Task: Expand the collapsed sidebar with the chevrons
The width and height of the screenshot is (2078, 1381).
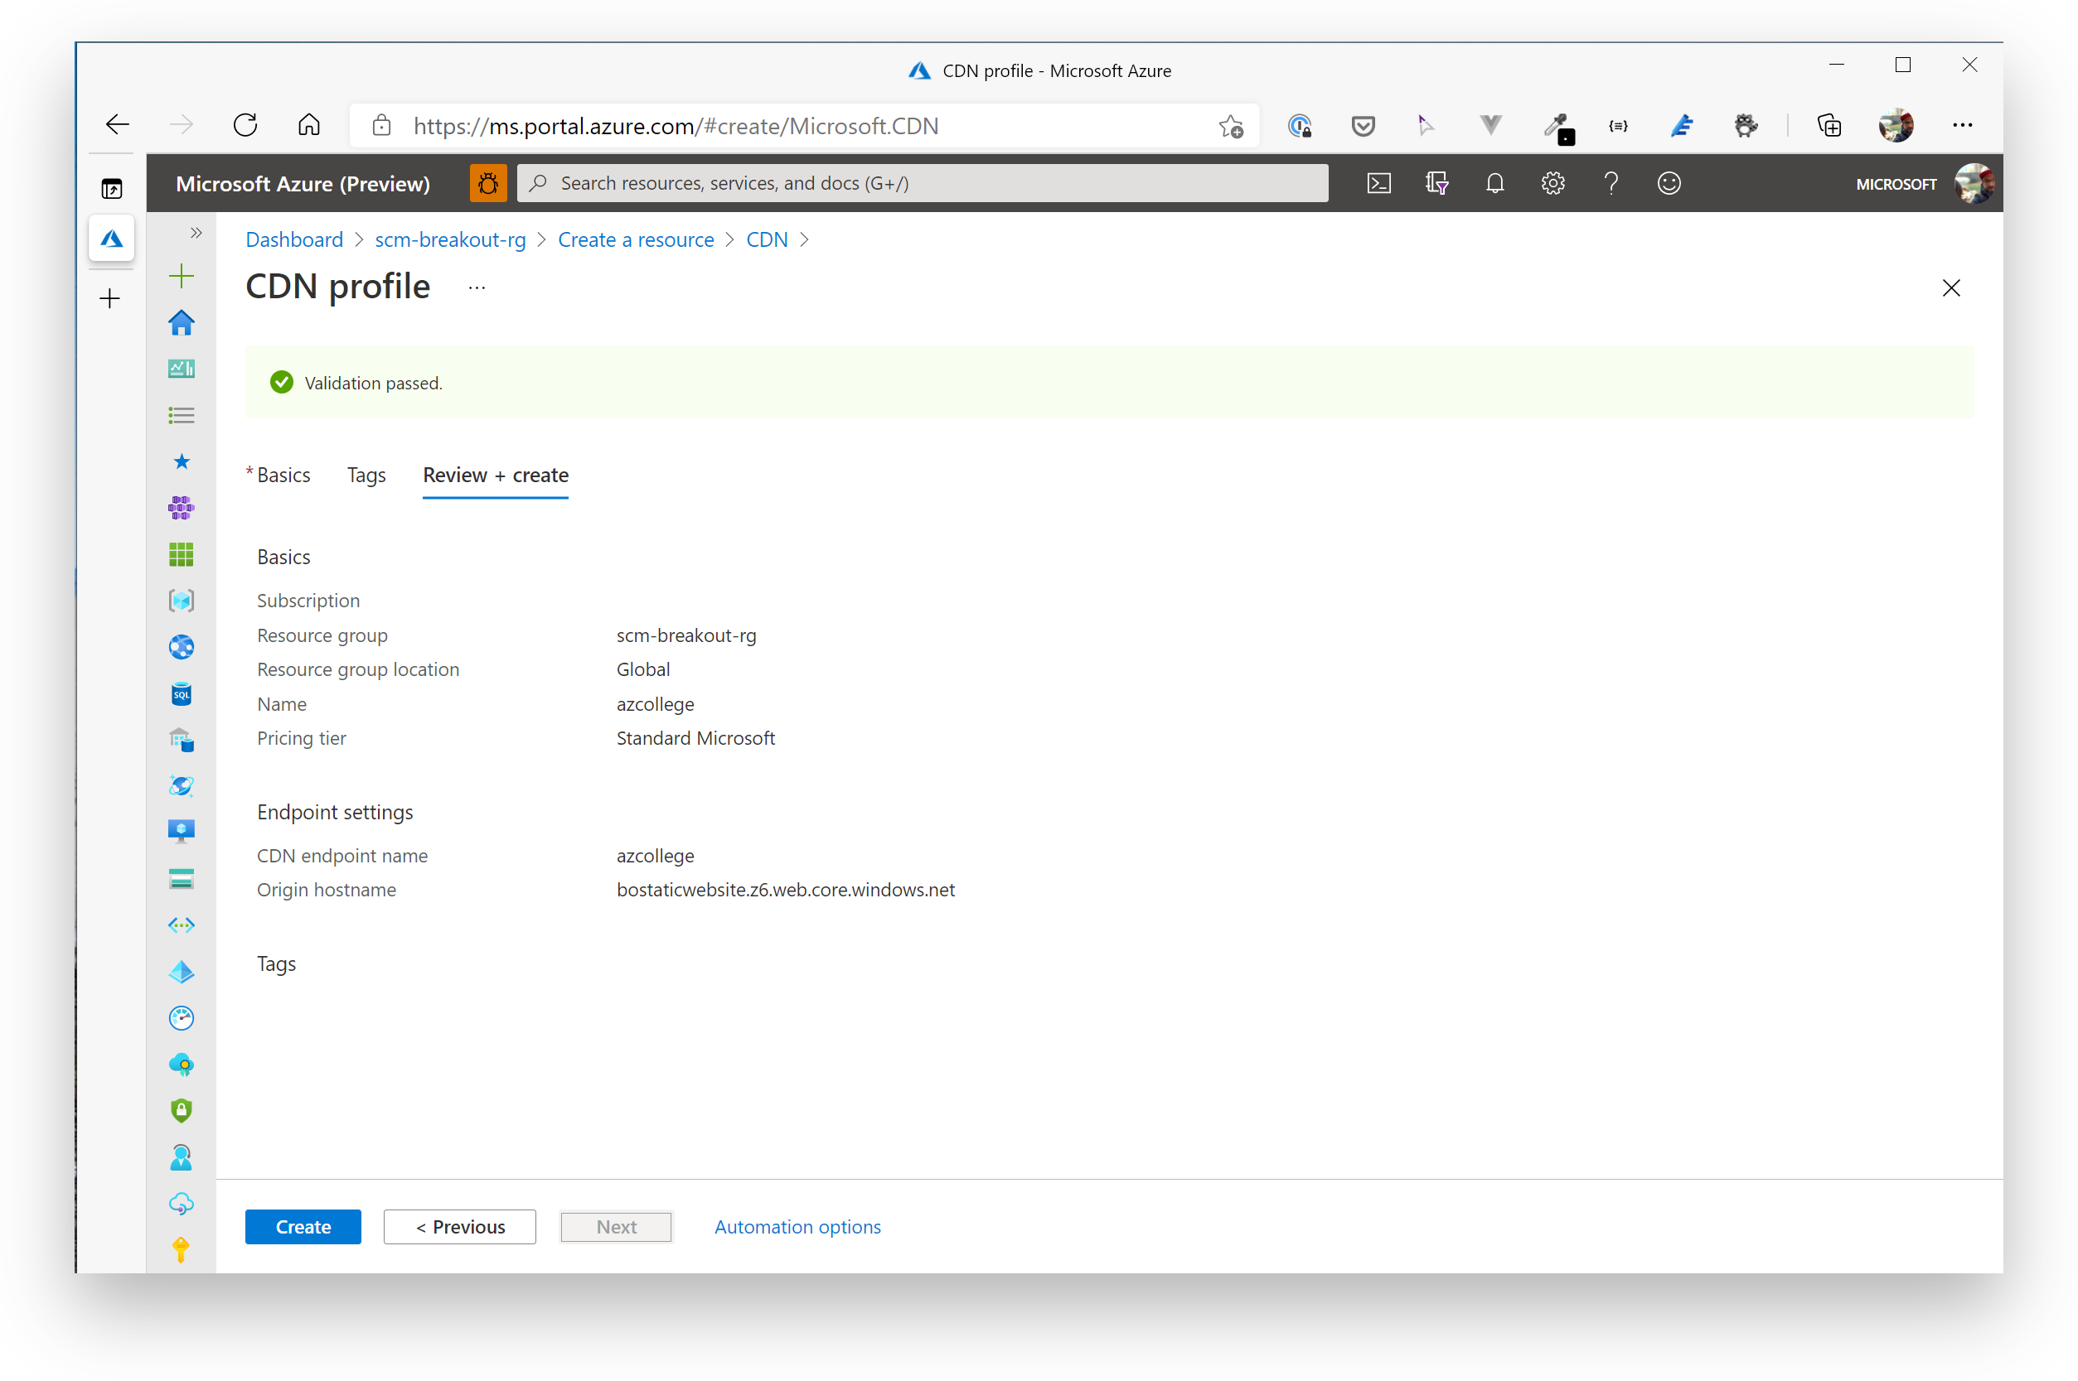Action: [x=196, y=233]
